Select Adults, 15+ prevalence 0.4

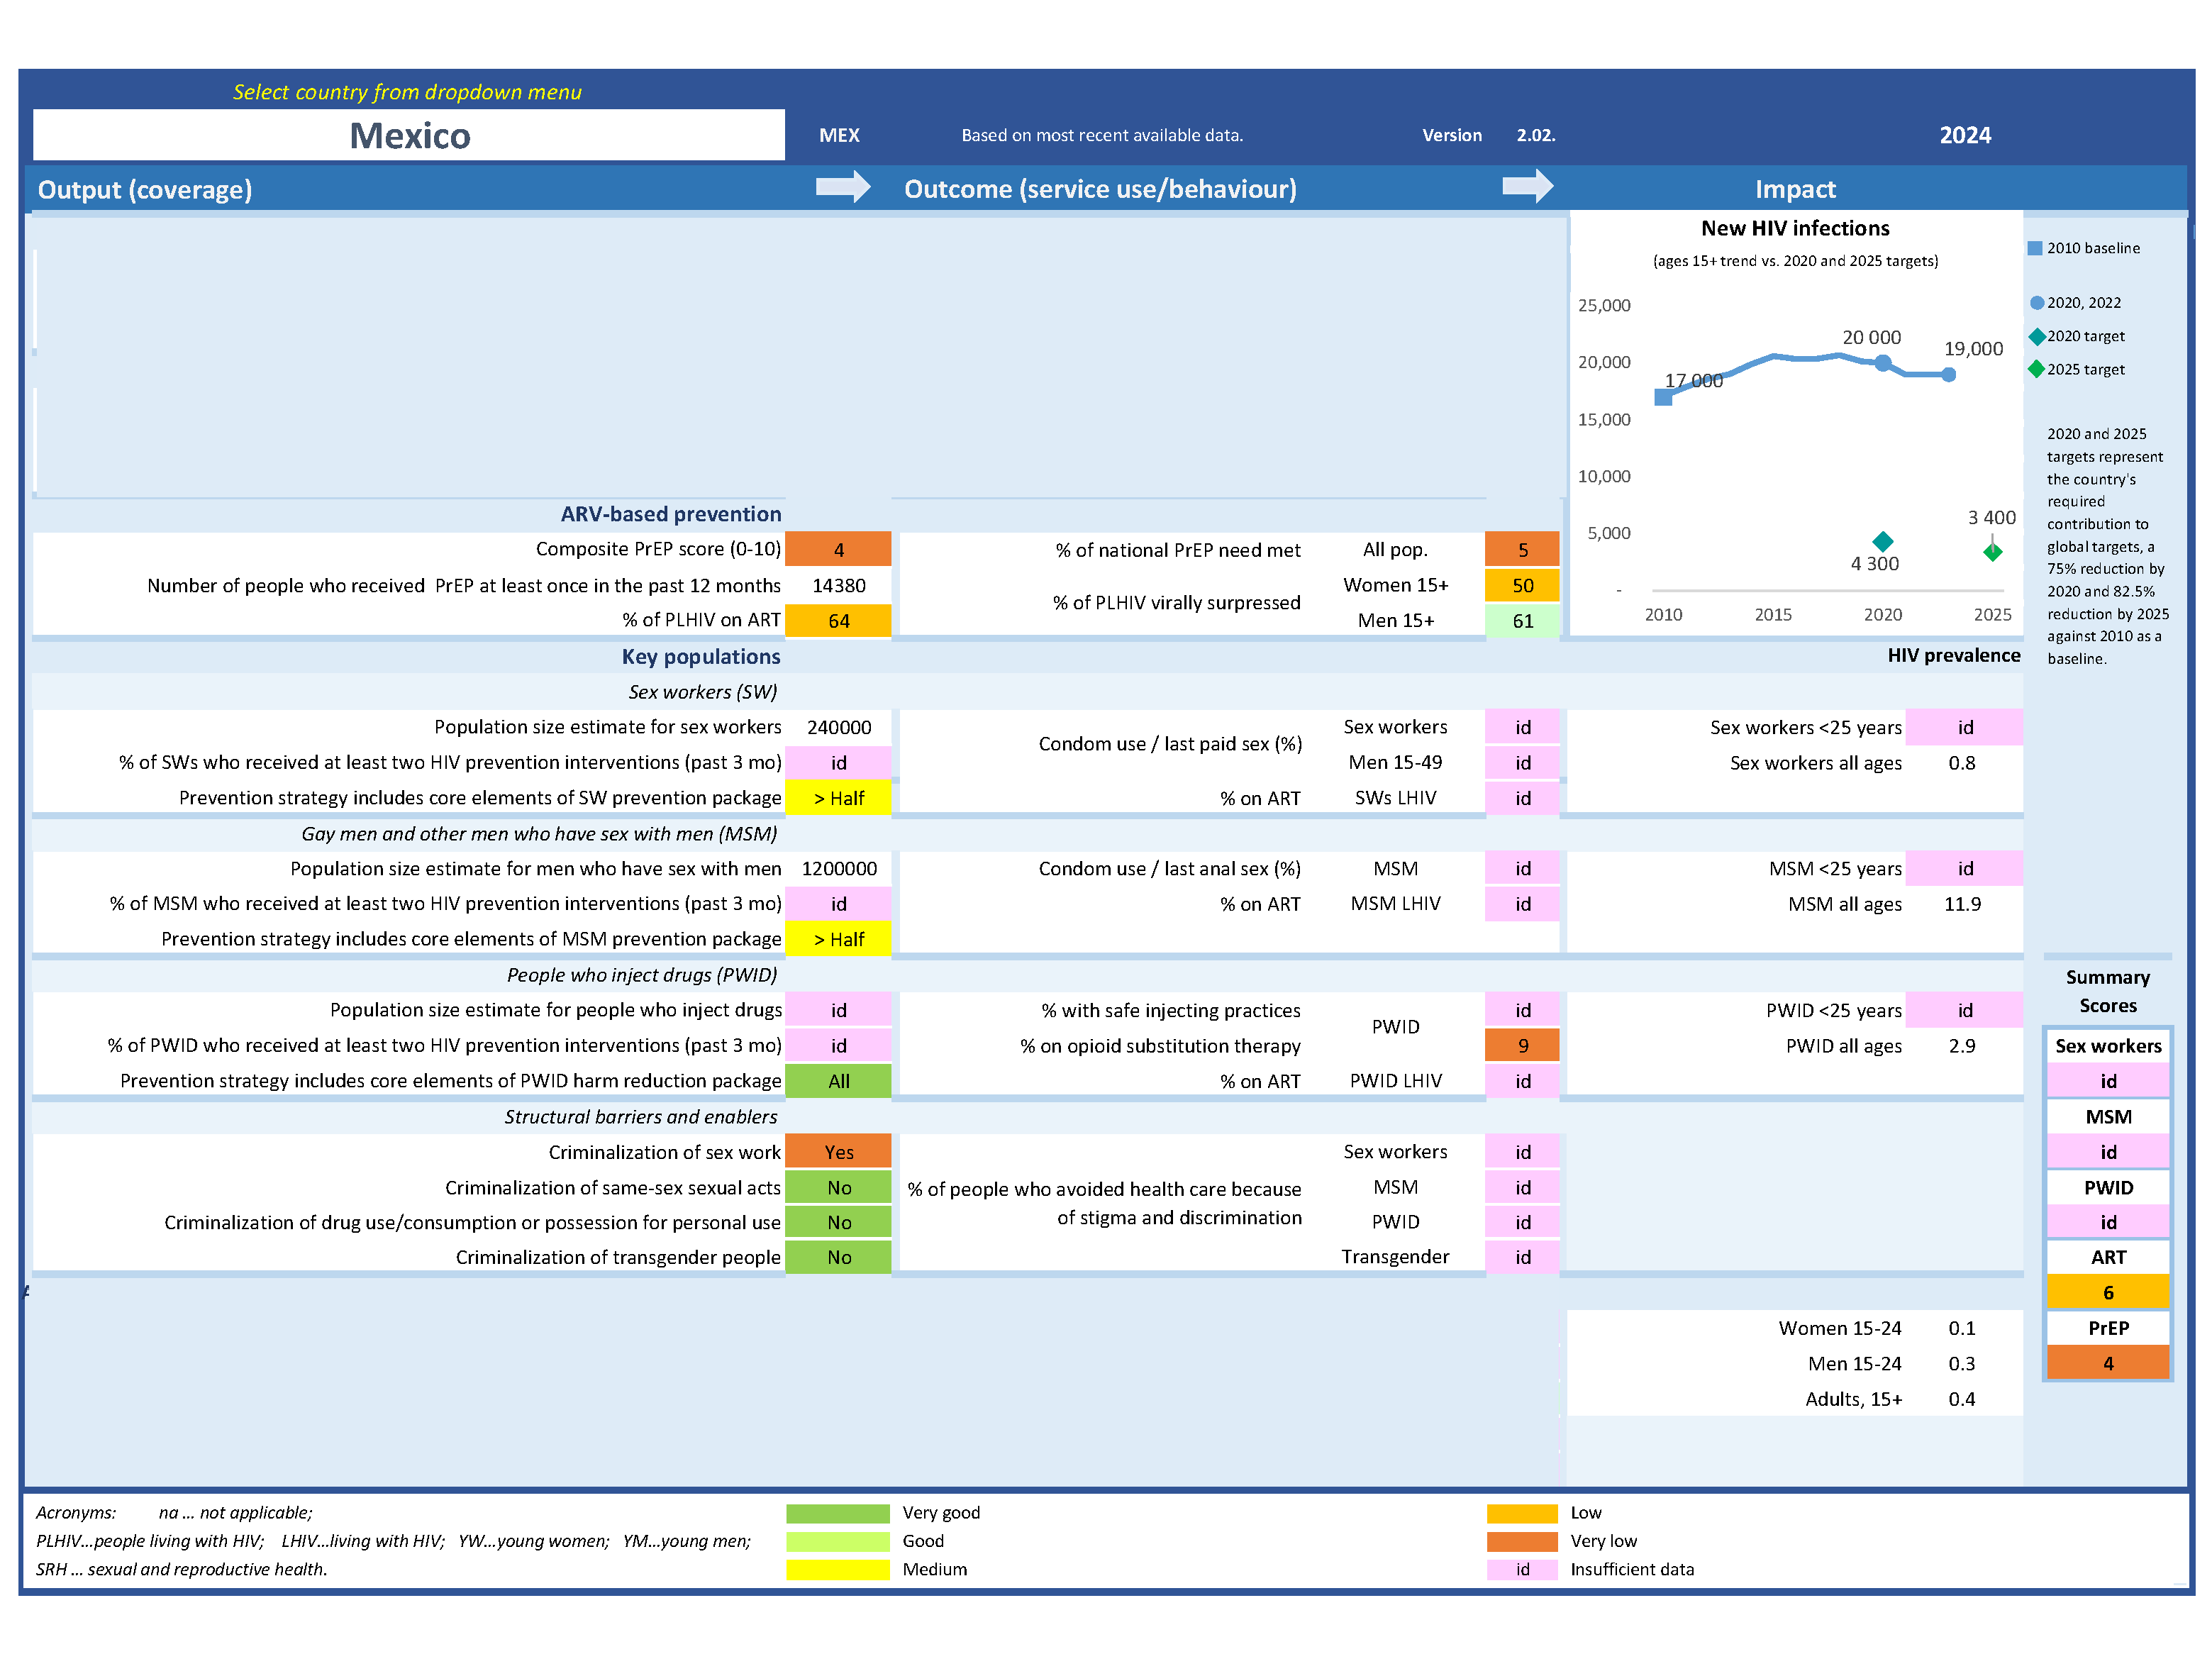tap(1963, 1399)
